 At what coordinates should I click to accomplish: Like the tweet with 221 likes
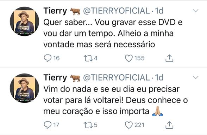click(129, 125)
